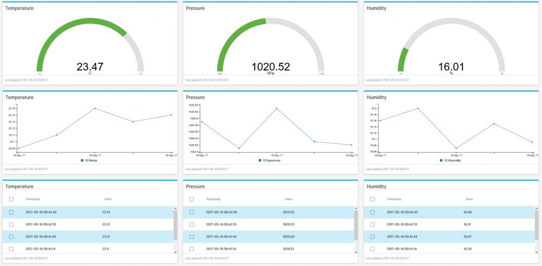Viewport: 542px width, 266px height.
Task: Check the Humidity row with value 16.15
Action: coord(372,224)
